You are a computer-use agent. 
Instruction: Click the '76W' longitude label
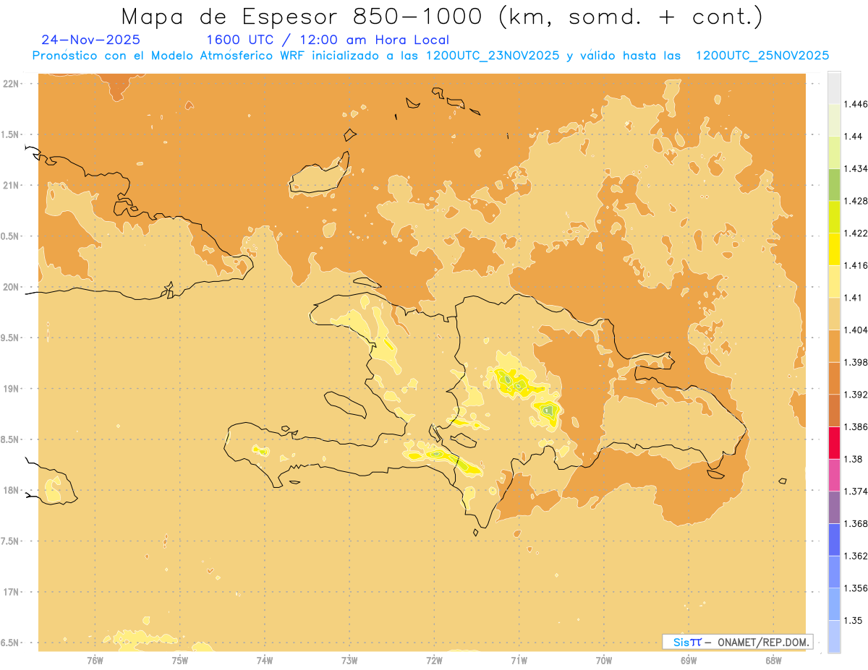(95, 661)
